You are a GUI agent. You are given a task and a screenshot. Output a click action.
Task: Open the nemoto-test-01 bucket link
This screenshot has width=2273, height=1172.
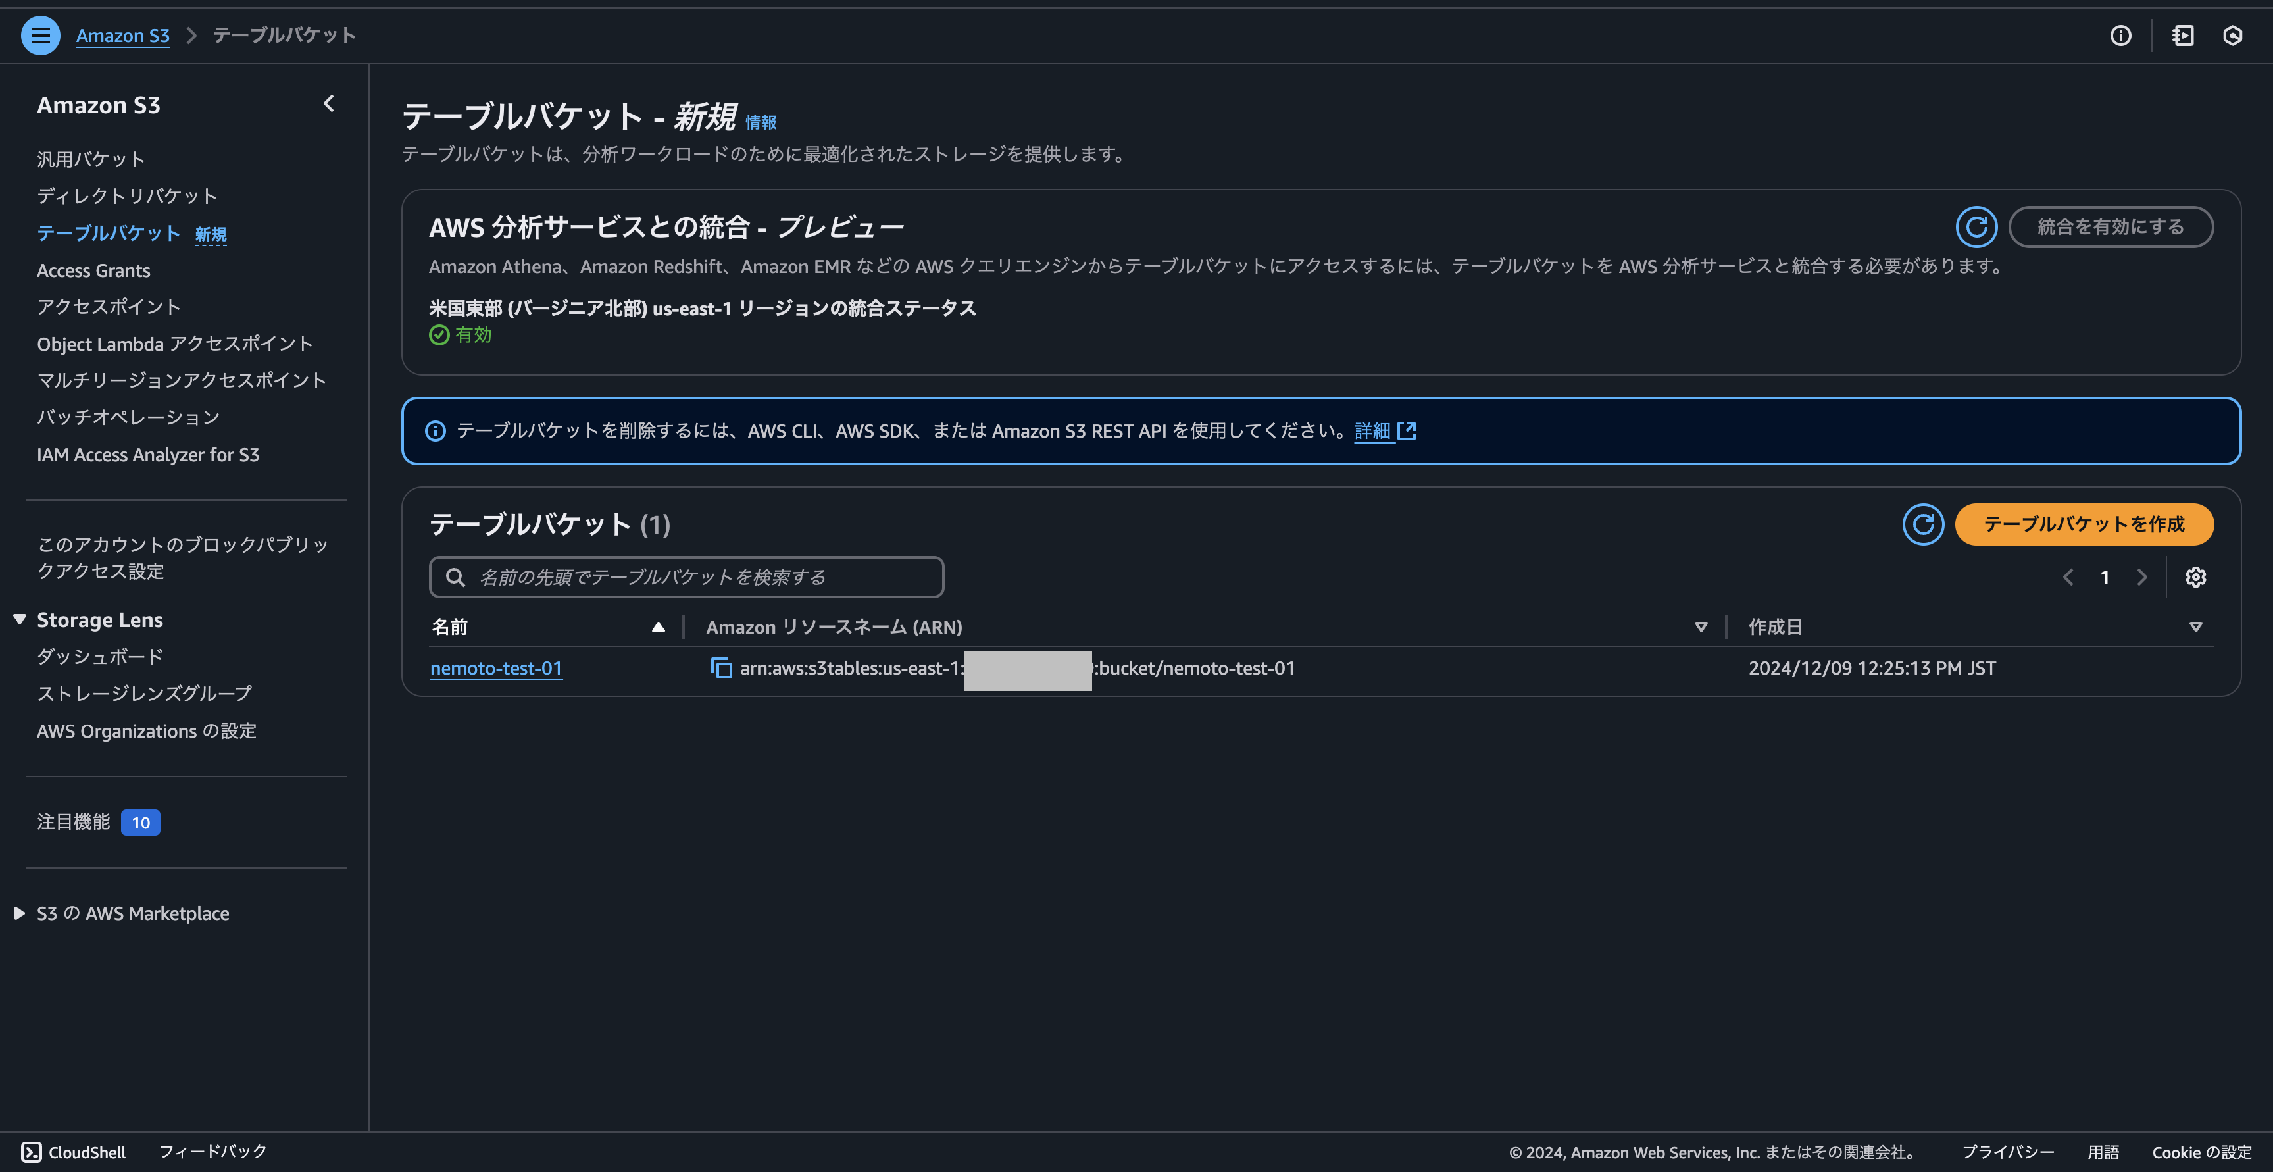[496, 668]
